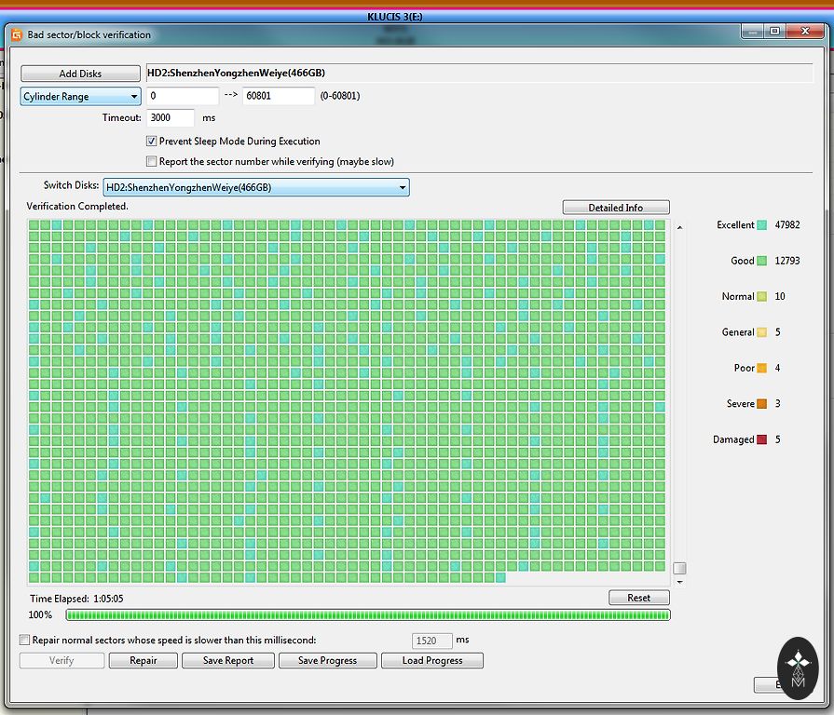Click the Severe orange legend swatch
The height and width of the screenshot is (715, 834).
(761, 404)
